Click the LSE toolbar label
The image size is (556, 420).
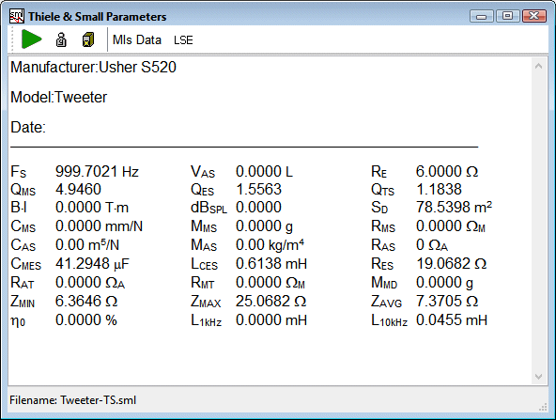tap(183, 40)
